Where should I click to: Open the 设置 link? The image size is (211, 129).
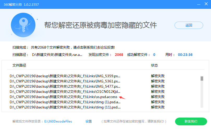[x=89, y=121]
